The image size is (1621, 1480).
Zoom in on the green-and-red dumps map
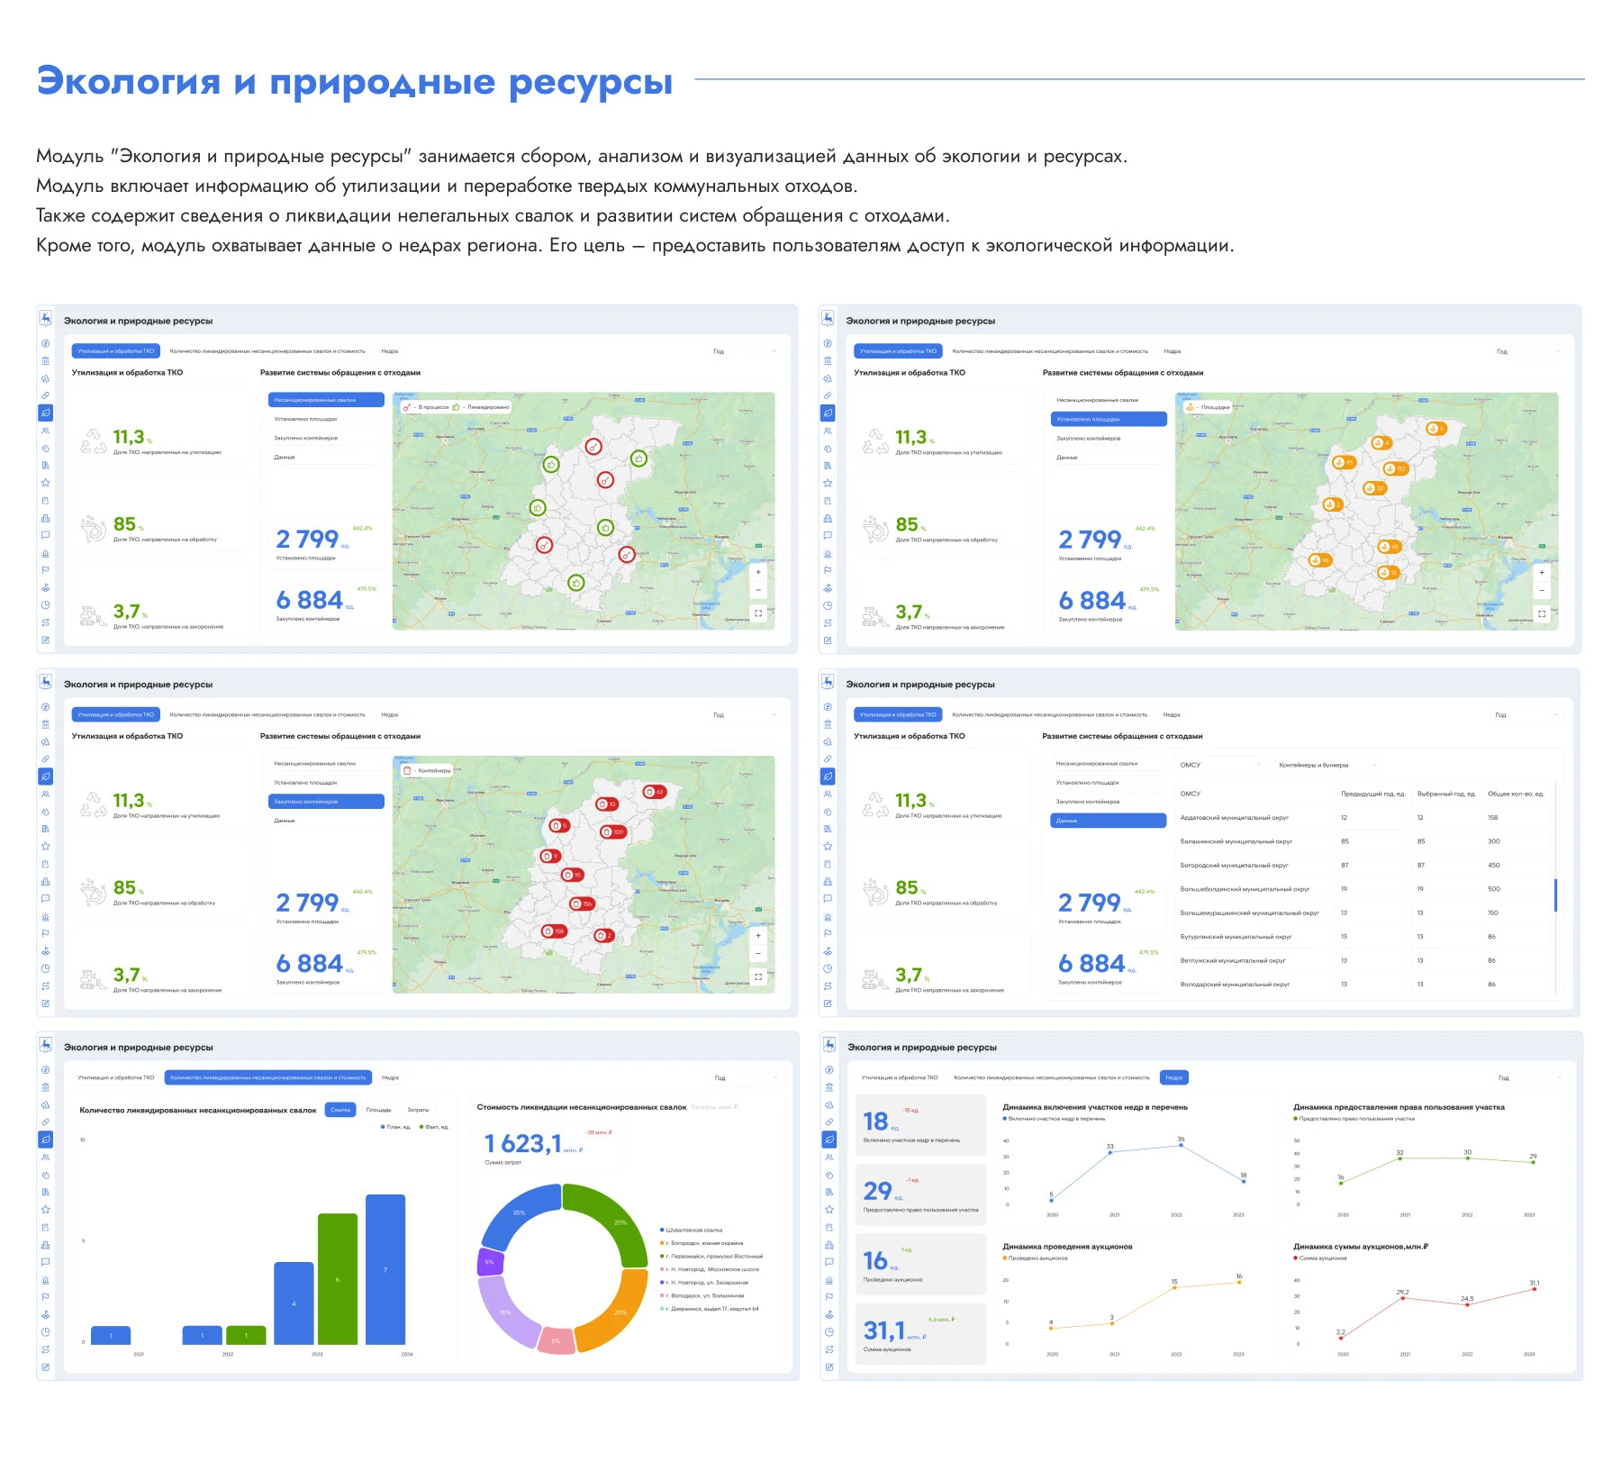click(758, 572)
